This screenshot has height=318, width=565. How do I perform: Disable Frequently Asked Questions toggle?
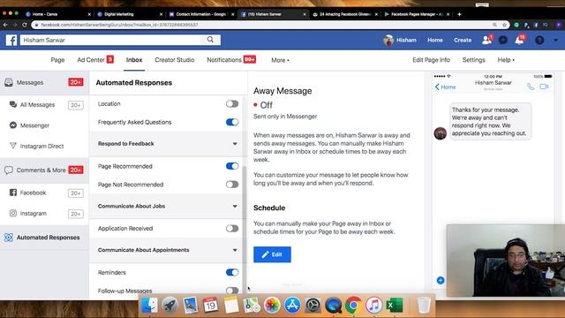(232, 122)
